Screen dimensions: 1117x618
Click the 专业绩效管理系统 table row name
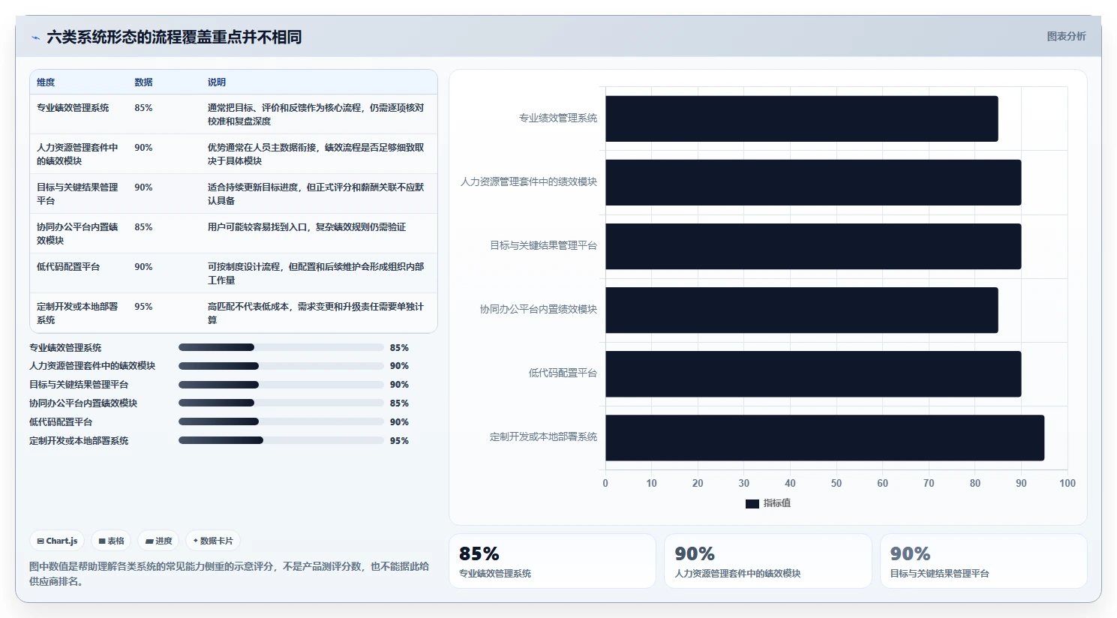pyautogui.click(x=73, y=108)
